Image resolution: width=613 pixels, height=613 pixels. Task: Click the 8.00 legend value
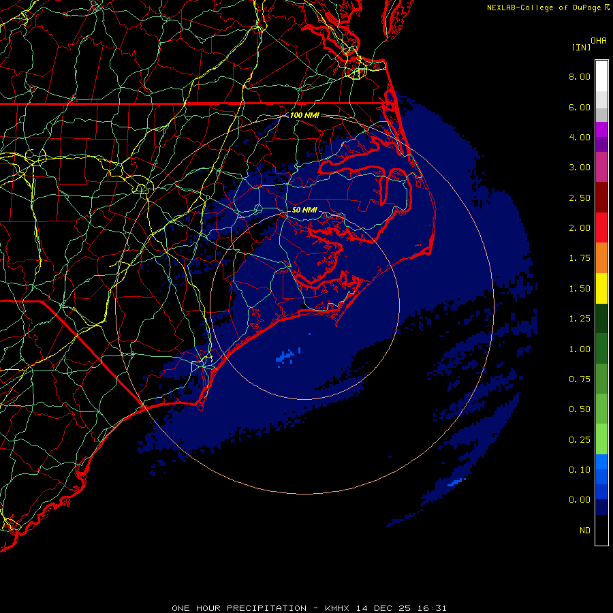pos(580,76)
